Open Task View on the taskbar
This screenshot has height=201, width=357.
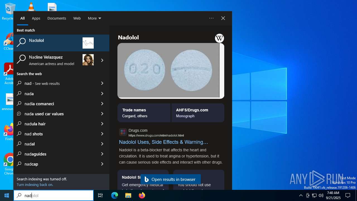pyautogui.click(x=100, y=195)
